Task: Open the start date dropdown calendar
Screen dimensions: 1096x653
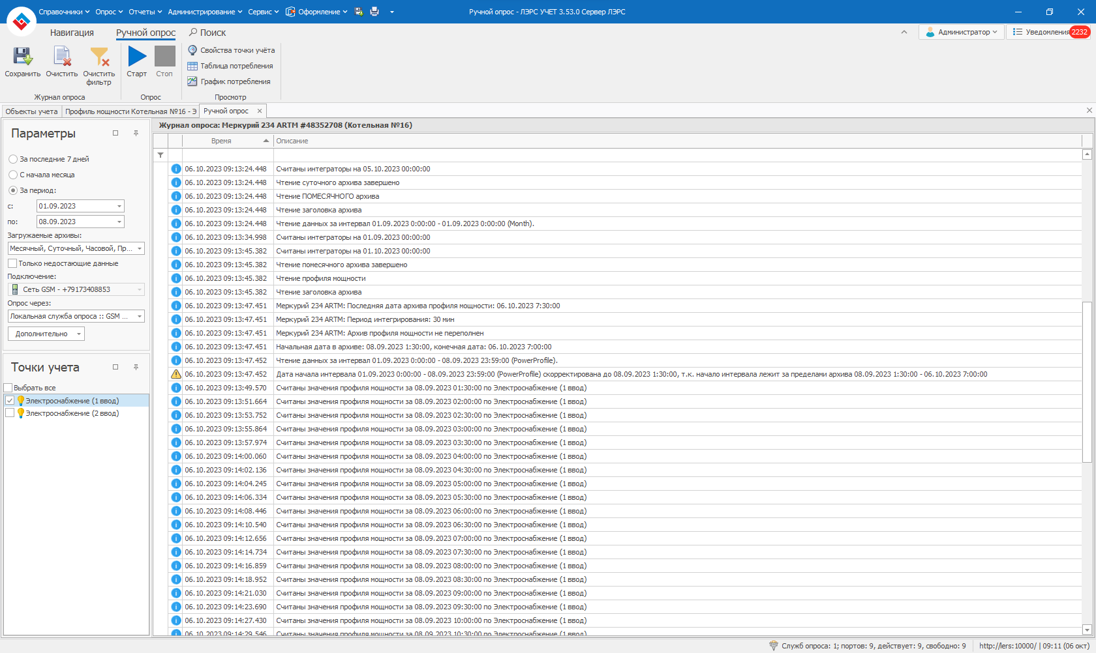Action: pyautogui.click(x=119, y=206)
